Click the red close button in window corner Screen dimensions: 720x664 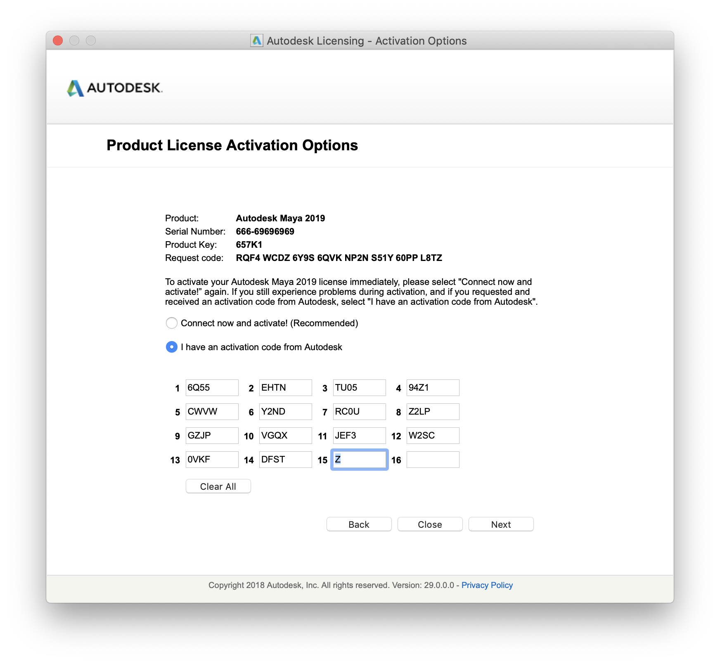coord(58,40)
